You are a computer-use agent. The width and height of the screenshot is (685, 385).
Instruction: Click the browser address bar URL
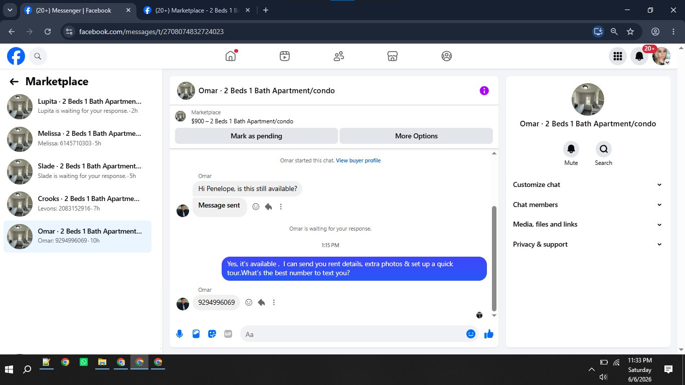tap(151, 32)
